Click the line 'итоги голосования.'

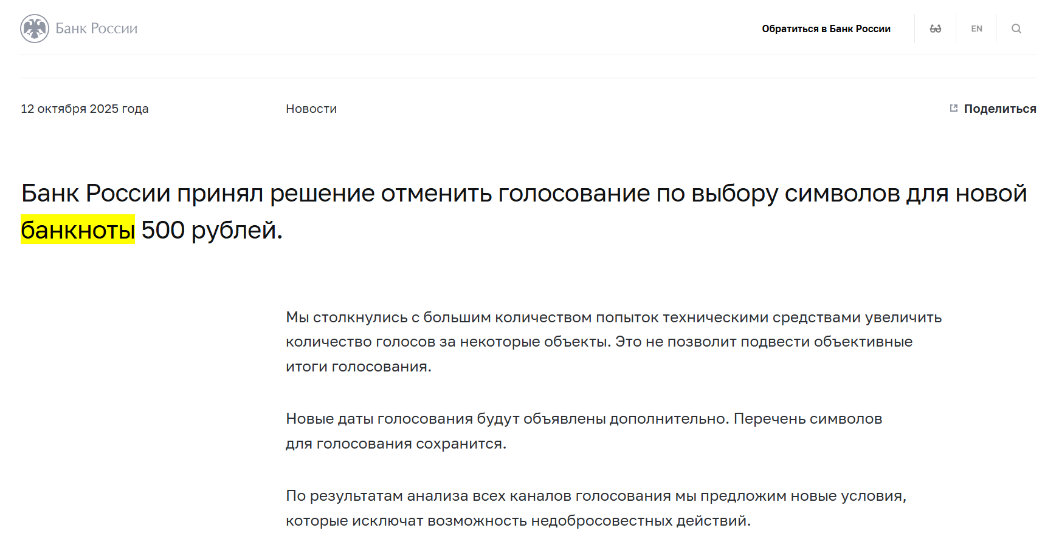[358, 367]
